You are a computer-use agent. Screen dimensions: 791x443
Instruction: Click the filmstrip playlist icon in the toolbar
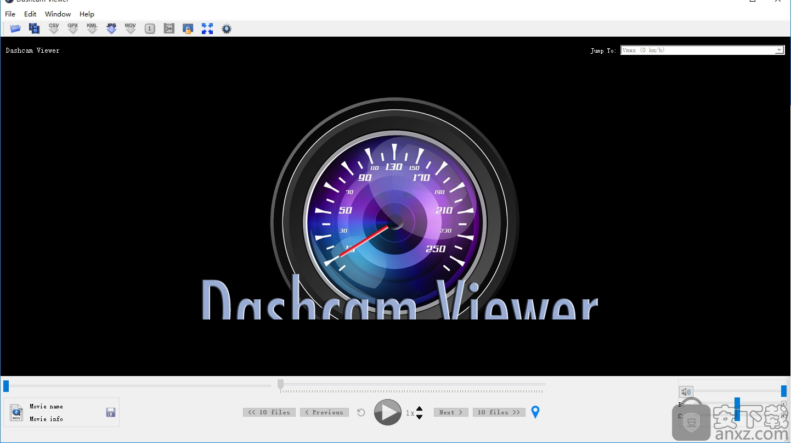pos(35,29)
